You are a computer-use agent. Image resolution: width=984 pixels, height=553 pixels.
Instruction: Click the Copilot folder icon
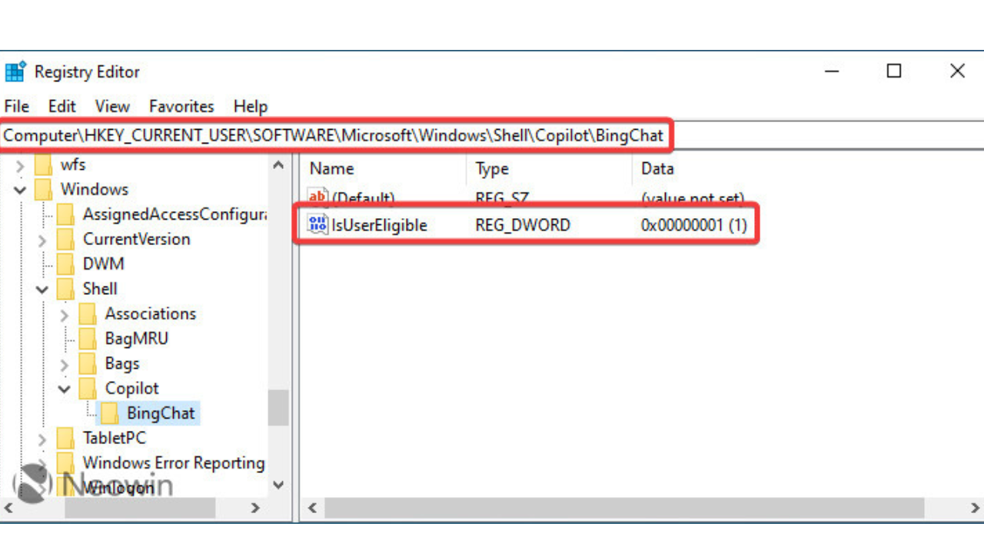(x=88, y=389)
